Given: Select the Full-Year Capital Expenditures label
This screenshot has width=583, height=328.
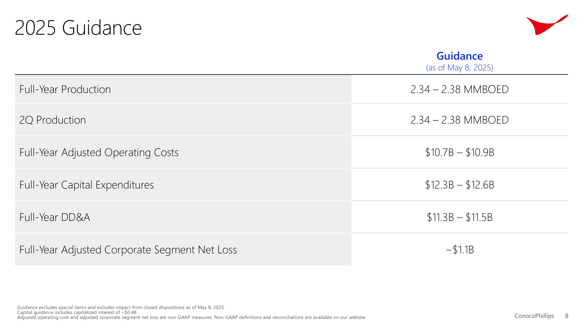Looking at the screenshot, I should 86,185.
